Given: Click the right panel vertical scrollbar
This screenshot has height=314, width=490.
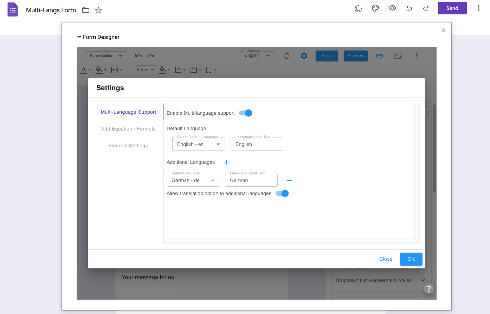Looking at the screenshot, I should (434, 148).
